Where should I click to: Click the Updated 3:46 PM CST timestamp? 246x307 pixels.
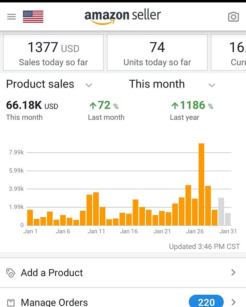coord(204,246)
